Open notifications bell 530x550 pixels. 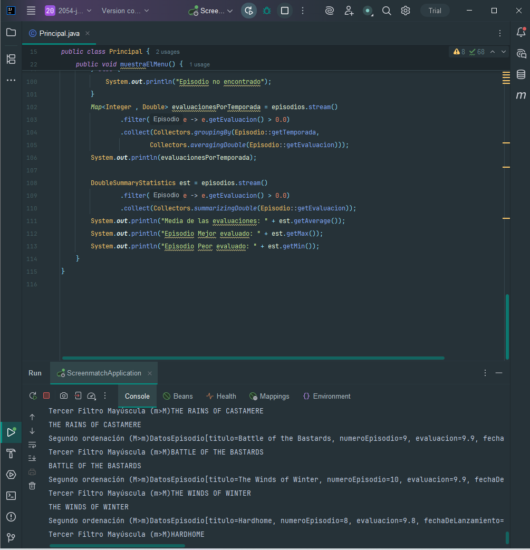(521, 32)
